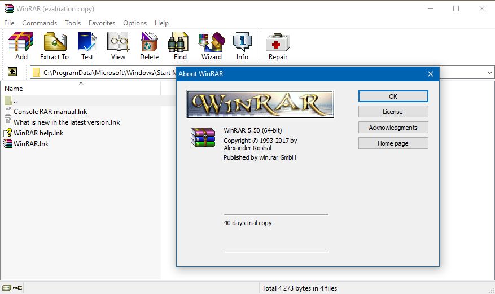Click the '40 days trial copy' text
This screenshot has height=294, width=495.
click(x=247, y=223)
